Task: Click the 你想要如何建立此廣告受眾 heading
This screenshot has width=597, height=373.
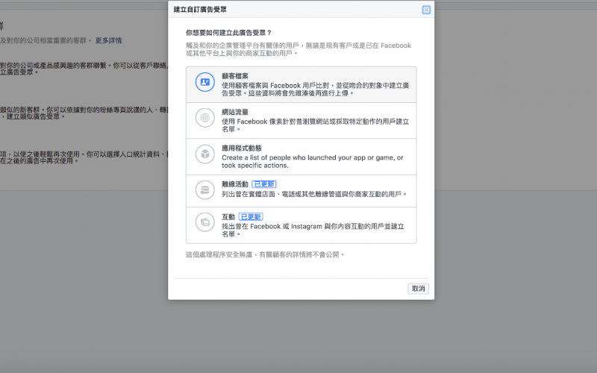Action: click(228, 33)
